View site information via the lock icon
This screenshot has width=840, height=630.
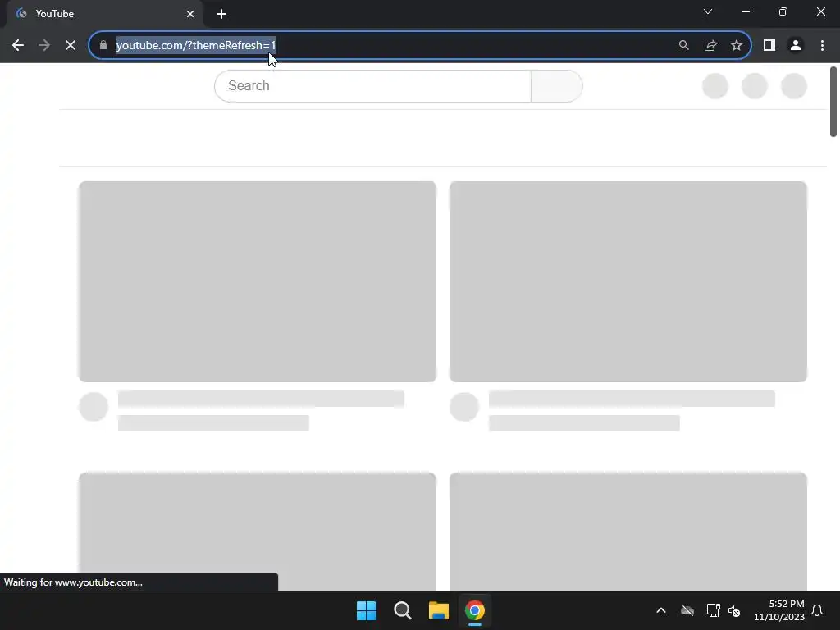[103, 46]
